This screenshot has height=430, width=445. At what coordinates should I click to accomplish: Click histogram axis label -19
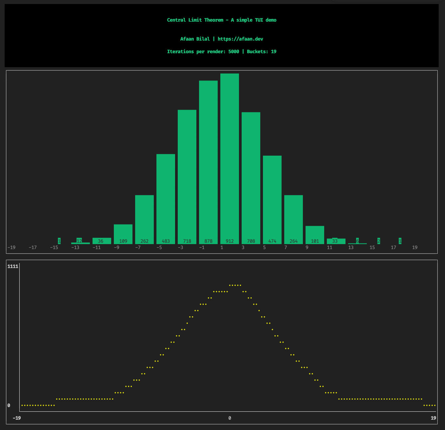tap(11, 247)
